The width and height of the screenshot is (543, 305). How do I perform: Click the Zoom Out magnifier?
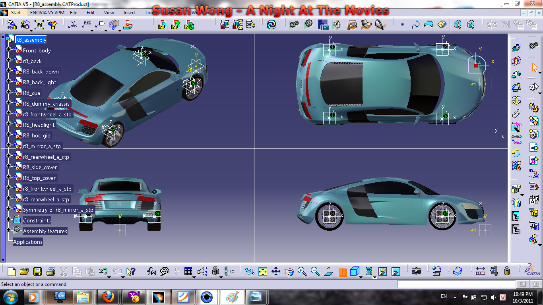[315, 272]
